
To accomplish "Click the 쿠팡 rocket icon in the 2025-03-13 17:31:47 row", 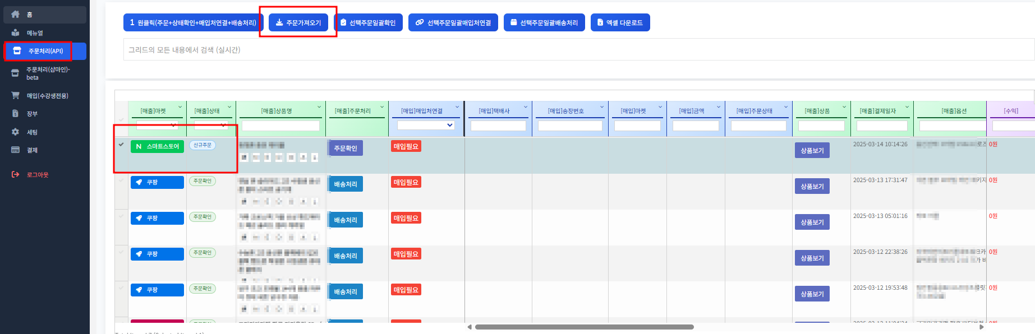I will point(139,182).
